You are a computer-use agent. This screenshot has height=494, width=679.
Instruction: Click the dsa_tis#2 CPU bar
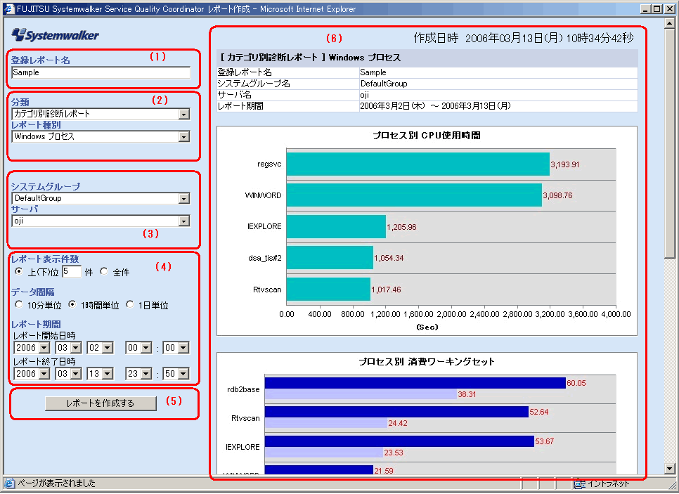[x=330, y=258]
